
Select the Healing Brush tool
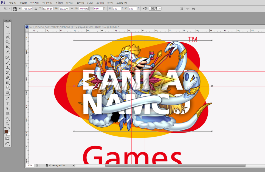point(7,58)
